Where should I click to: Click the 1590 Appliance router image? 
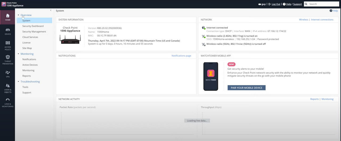[x=70, y=40]
